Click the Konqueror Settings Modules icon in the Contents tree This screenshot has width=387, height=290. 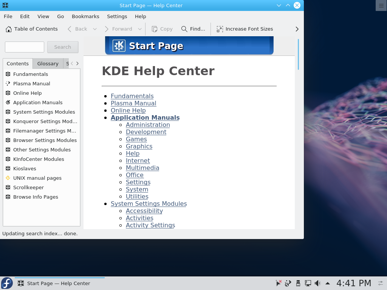[8, 121]
